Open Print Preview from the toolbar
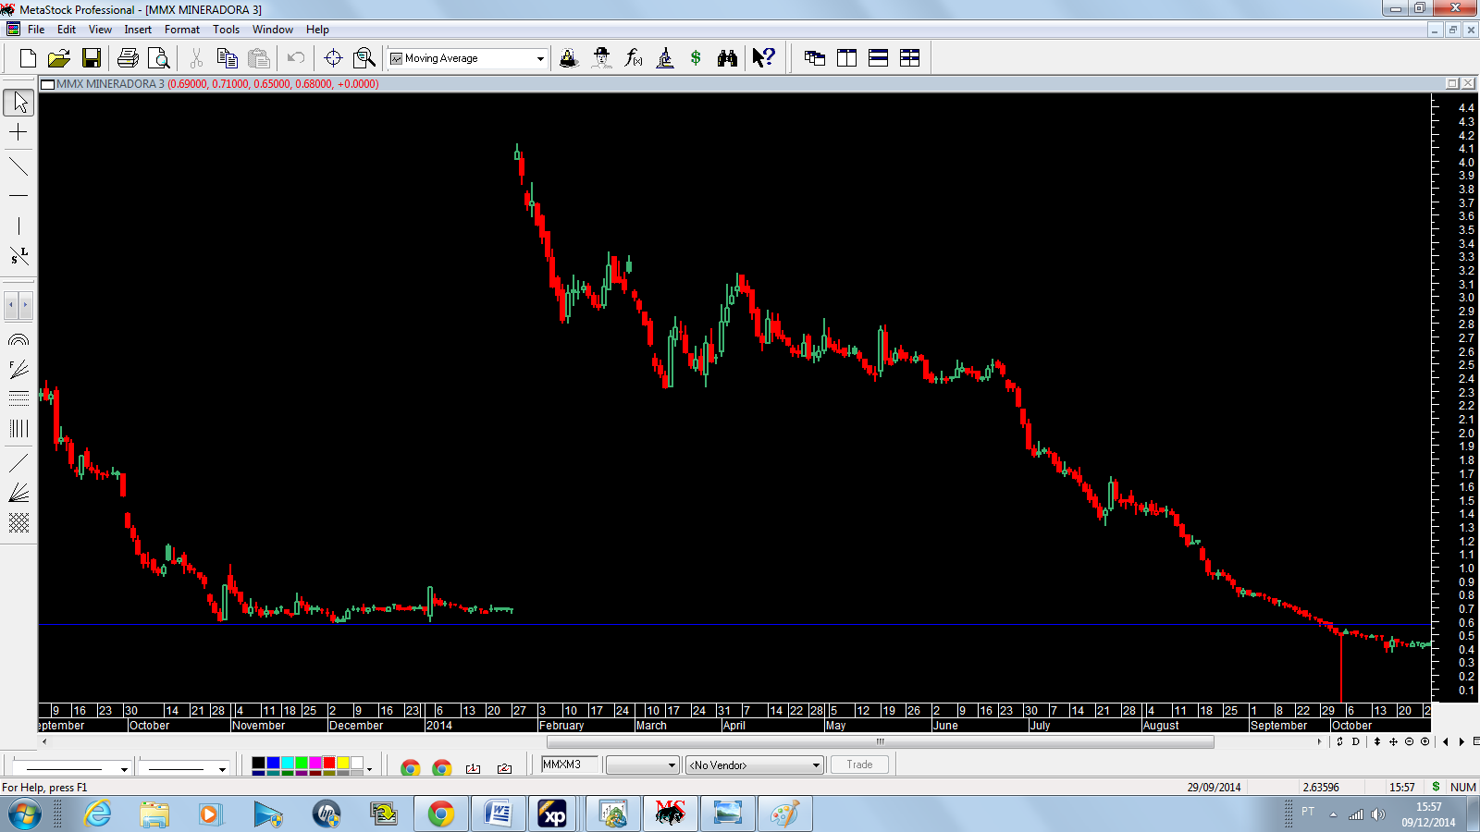Screen dimensions: 1480x832 click(159, 58)
